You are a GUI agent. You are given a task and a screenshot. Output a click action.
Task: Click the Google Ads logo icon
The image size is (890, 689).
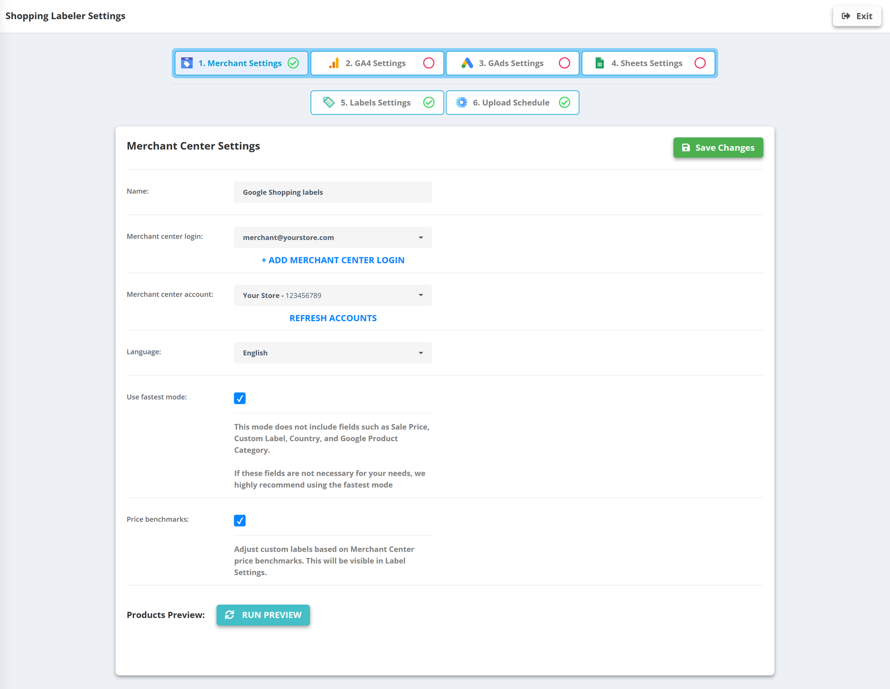click(x=467, y=63)
